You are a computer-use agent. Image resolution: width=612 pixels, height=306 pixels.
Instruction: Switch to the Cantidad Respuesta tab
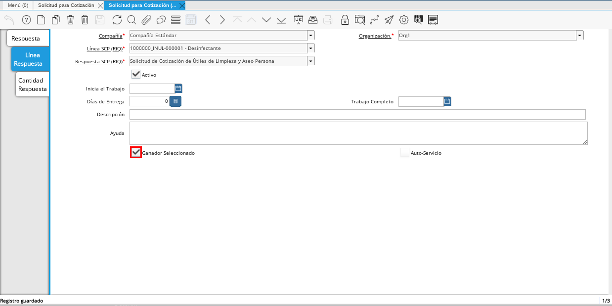[32, 85]
